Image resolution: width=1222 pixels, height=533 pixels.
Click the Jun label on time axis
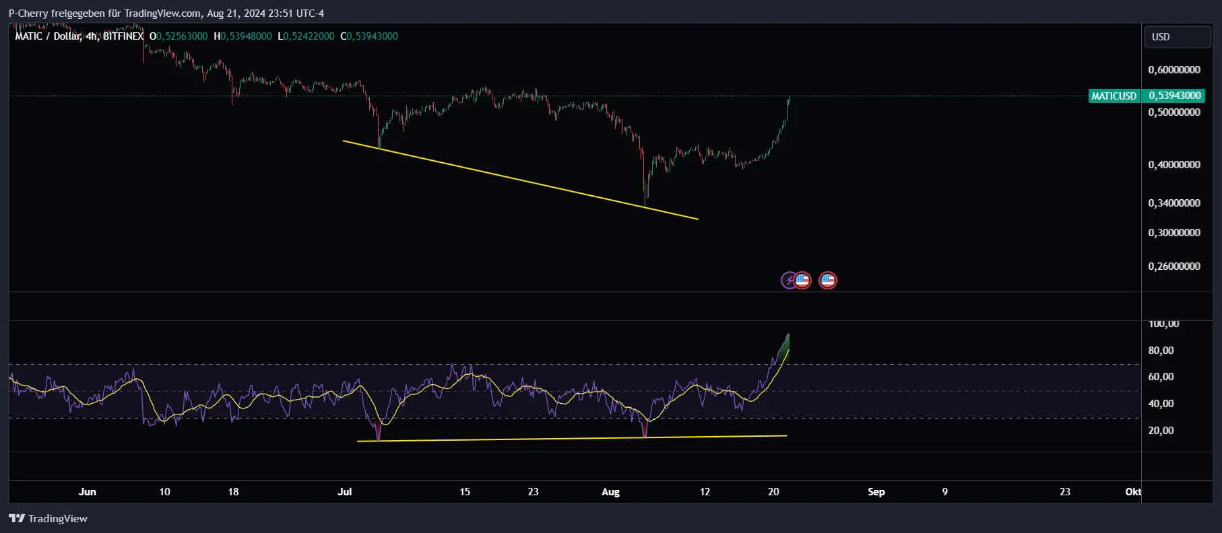coord(87,492)
